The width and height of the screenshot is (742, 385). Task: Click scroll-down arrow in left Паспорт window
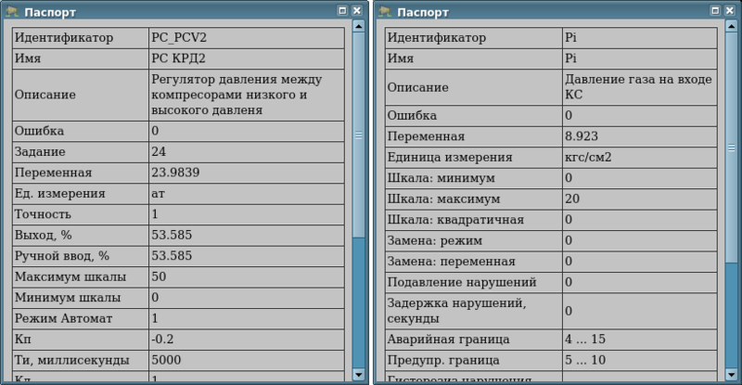point(359,375)
